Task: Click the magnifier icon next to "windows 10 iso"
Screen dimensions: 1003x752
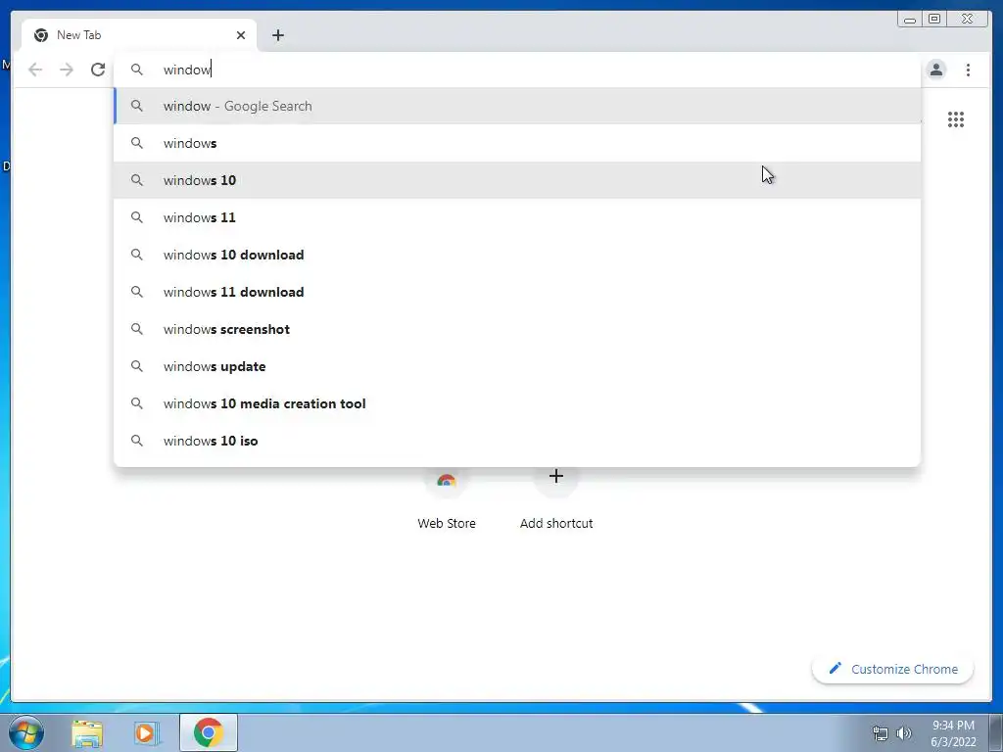Action: point(137,441)
